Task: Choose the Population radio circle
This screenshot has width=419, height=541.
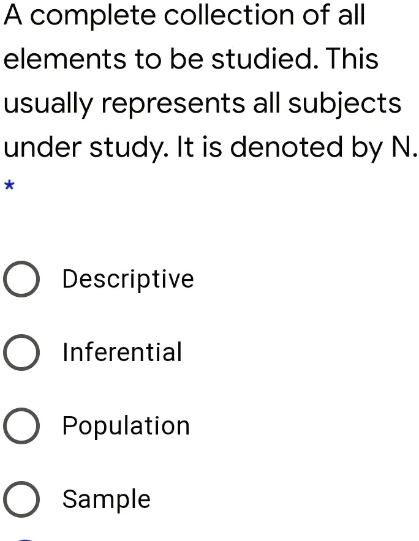Action: (22, 427)
